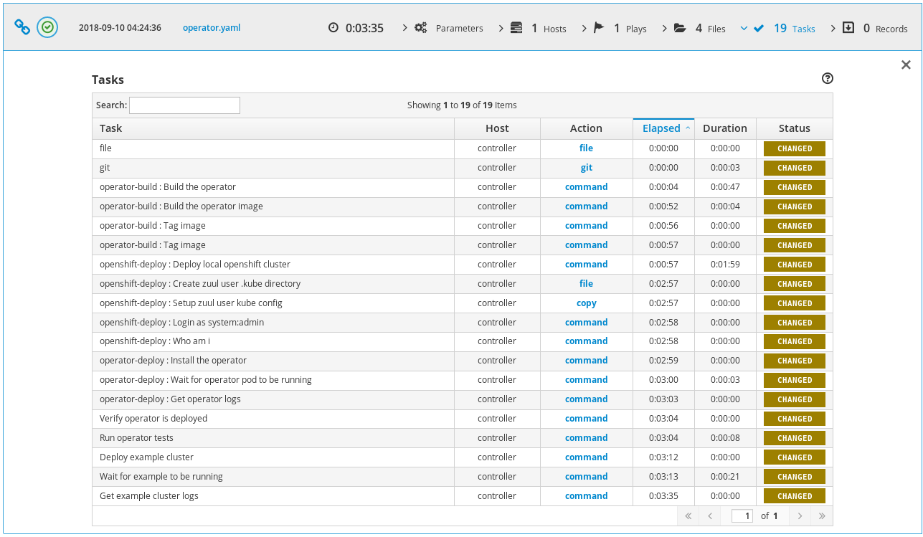Sort table by Elapsed column
The height and width of the screenshot is (537, 923).
pyautogui.click(x=662, y=128)
